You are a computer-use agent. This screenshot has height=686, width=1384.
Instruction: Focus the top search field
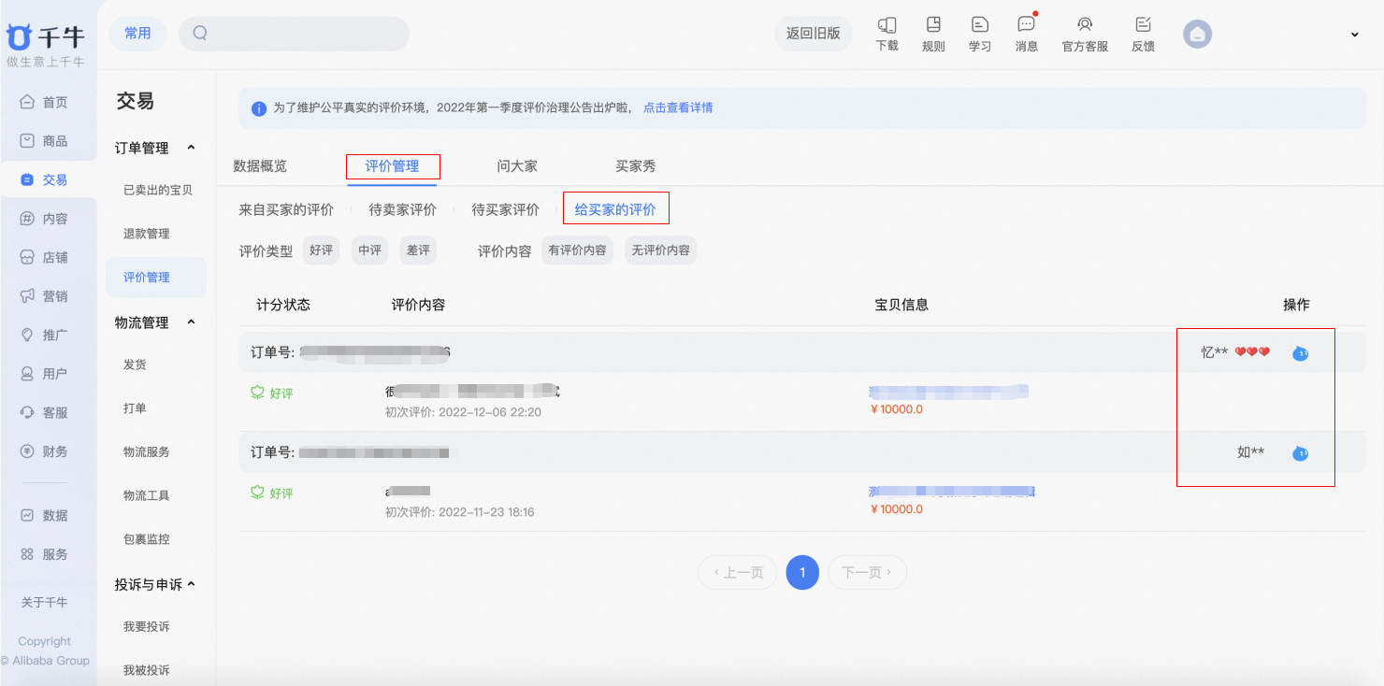[294, 34]
